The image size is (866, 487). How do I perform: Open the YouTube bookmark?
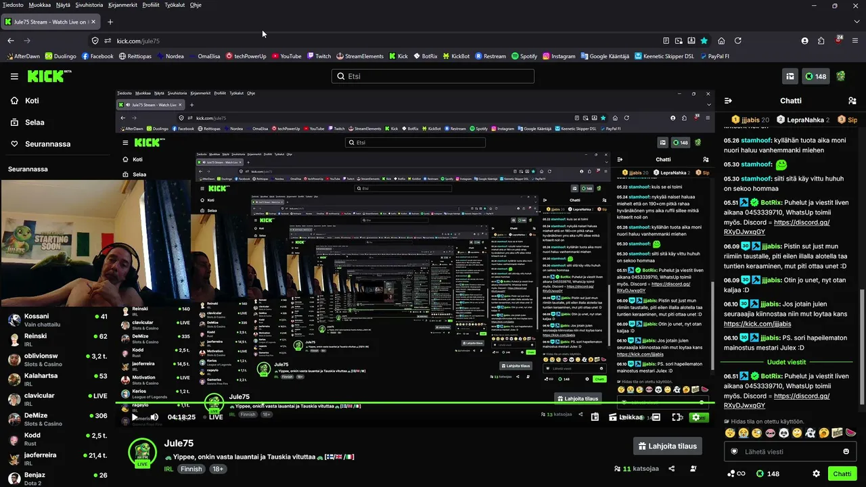coord(286,56)
